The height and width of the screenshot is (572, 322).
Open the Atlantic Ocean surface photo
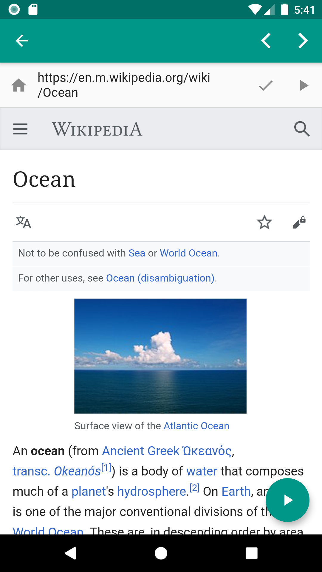[x=160, y=356]
